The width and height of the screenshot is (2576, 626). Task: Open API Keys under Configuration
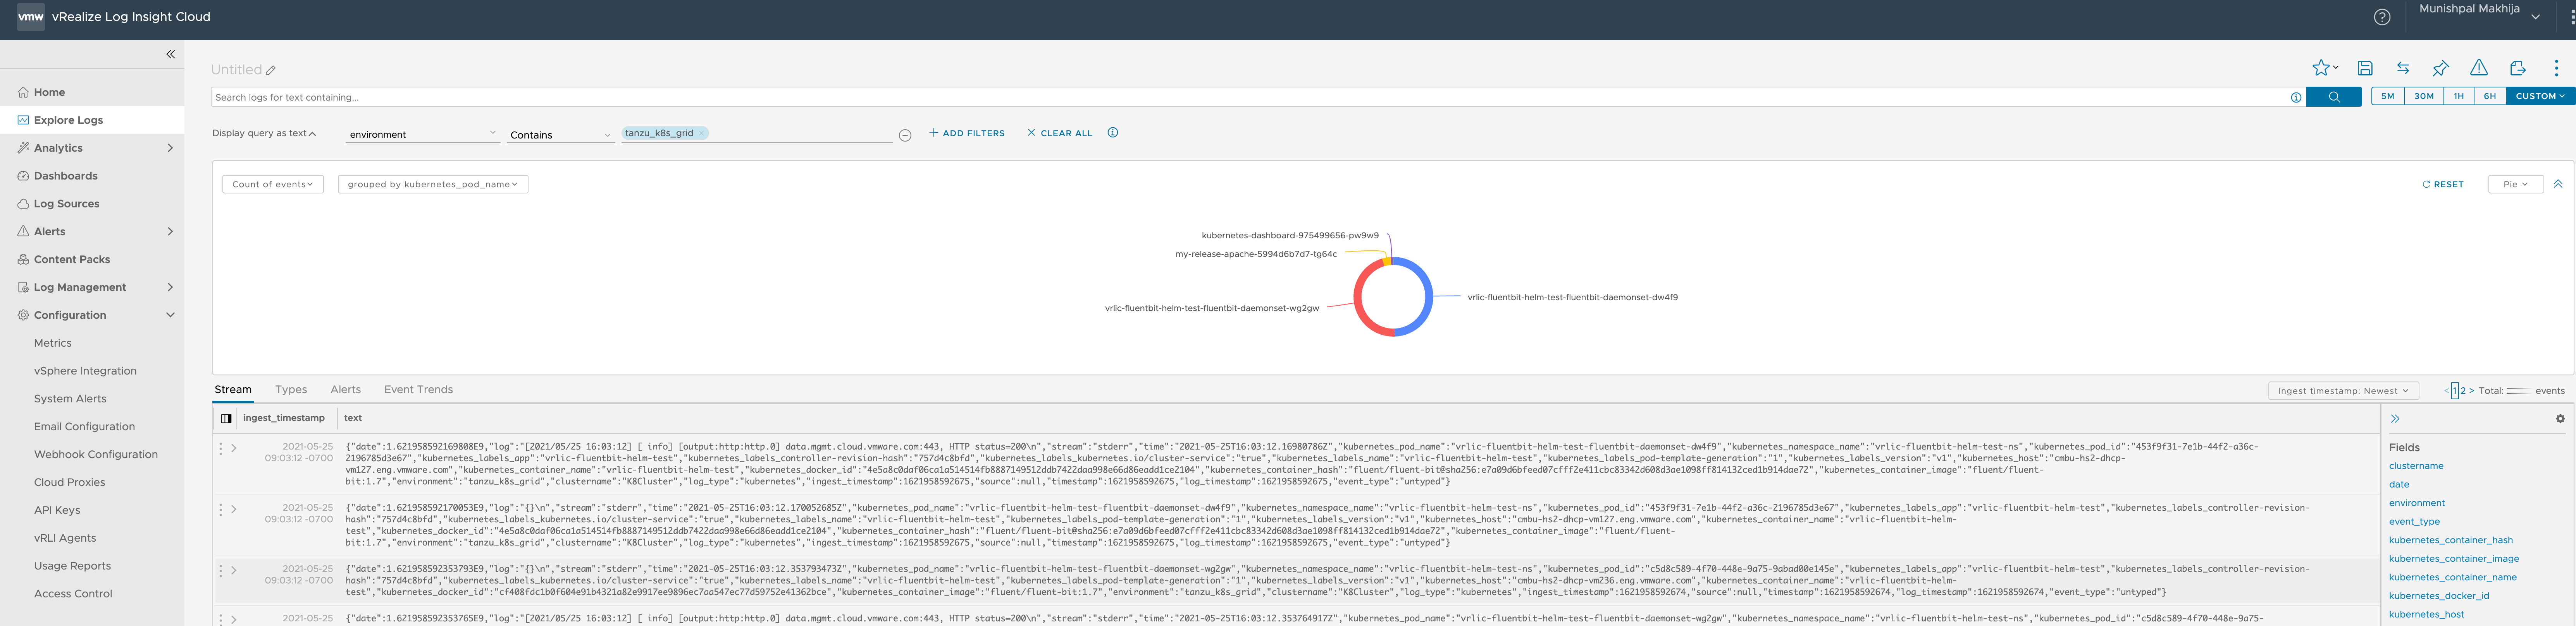pos(57,510)
